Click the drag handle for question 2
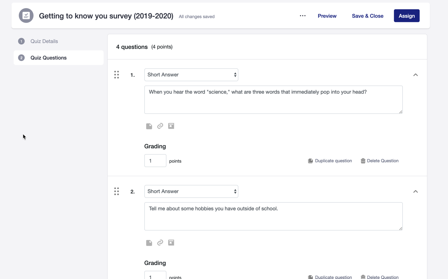 116,192
